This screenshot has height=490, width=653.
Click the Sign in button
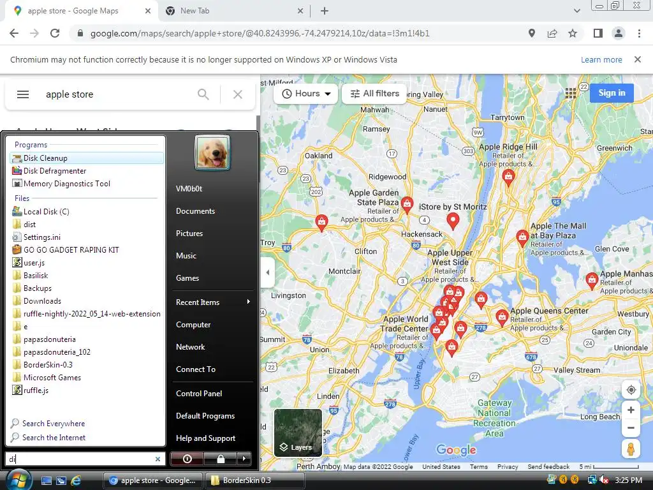[x=612, y=93]
